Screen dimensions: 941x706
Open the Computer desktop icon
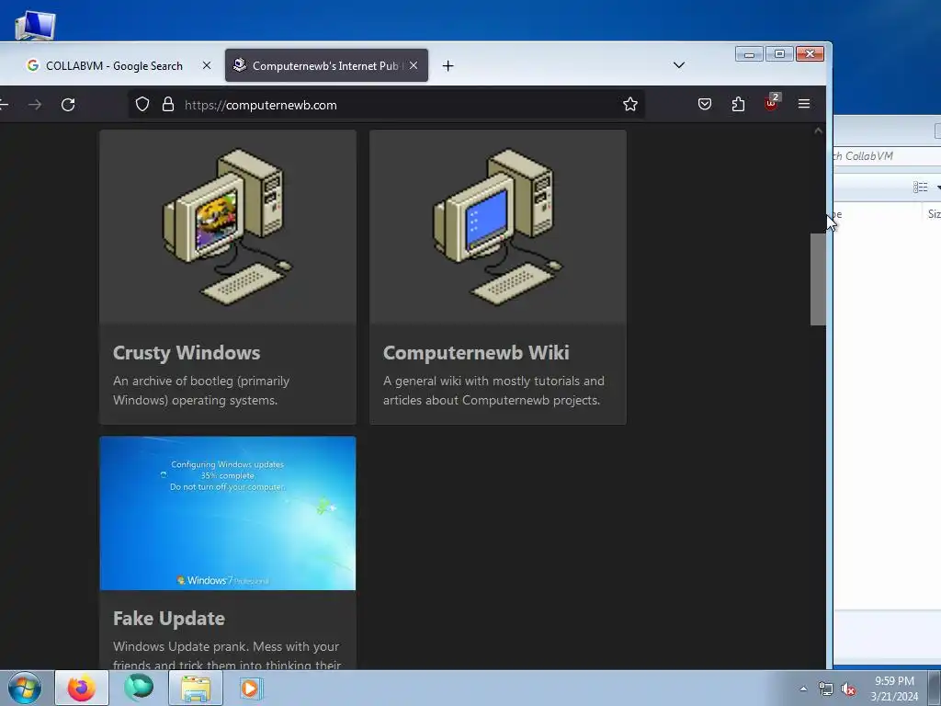point(35,25)
